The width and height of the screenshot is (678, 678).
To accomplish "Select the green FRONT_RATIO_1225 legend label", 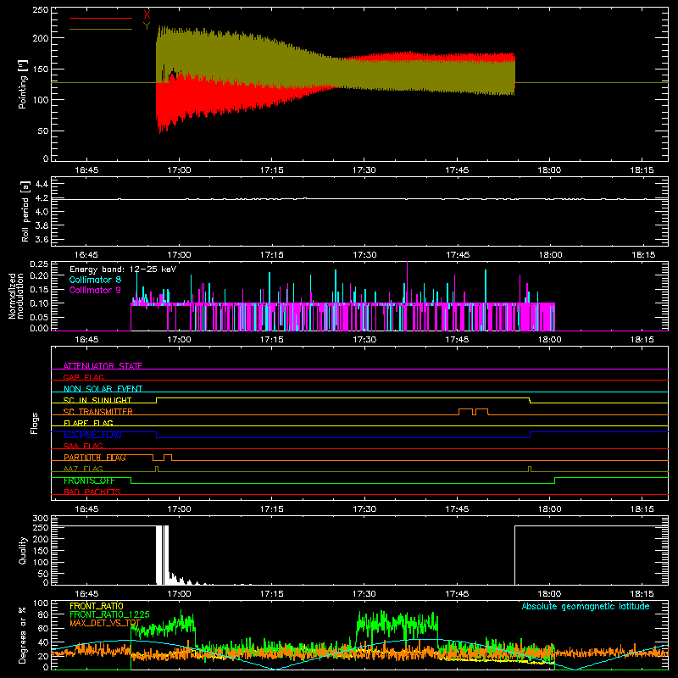I will tap(109, 614).
